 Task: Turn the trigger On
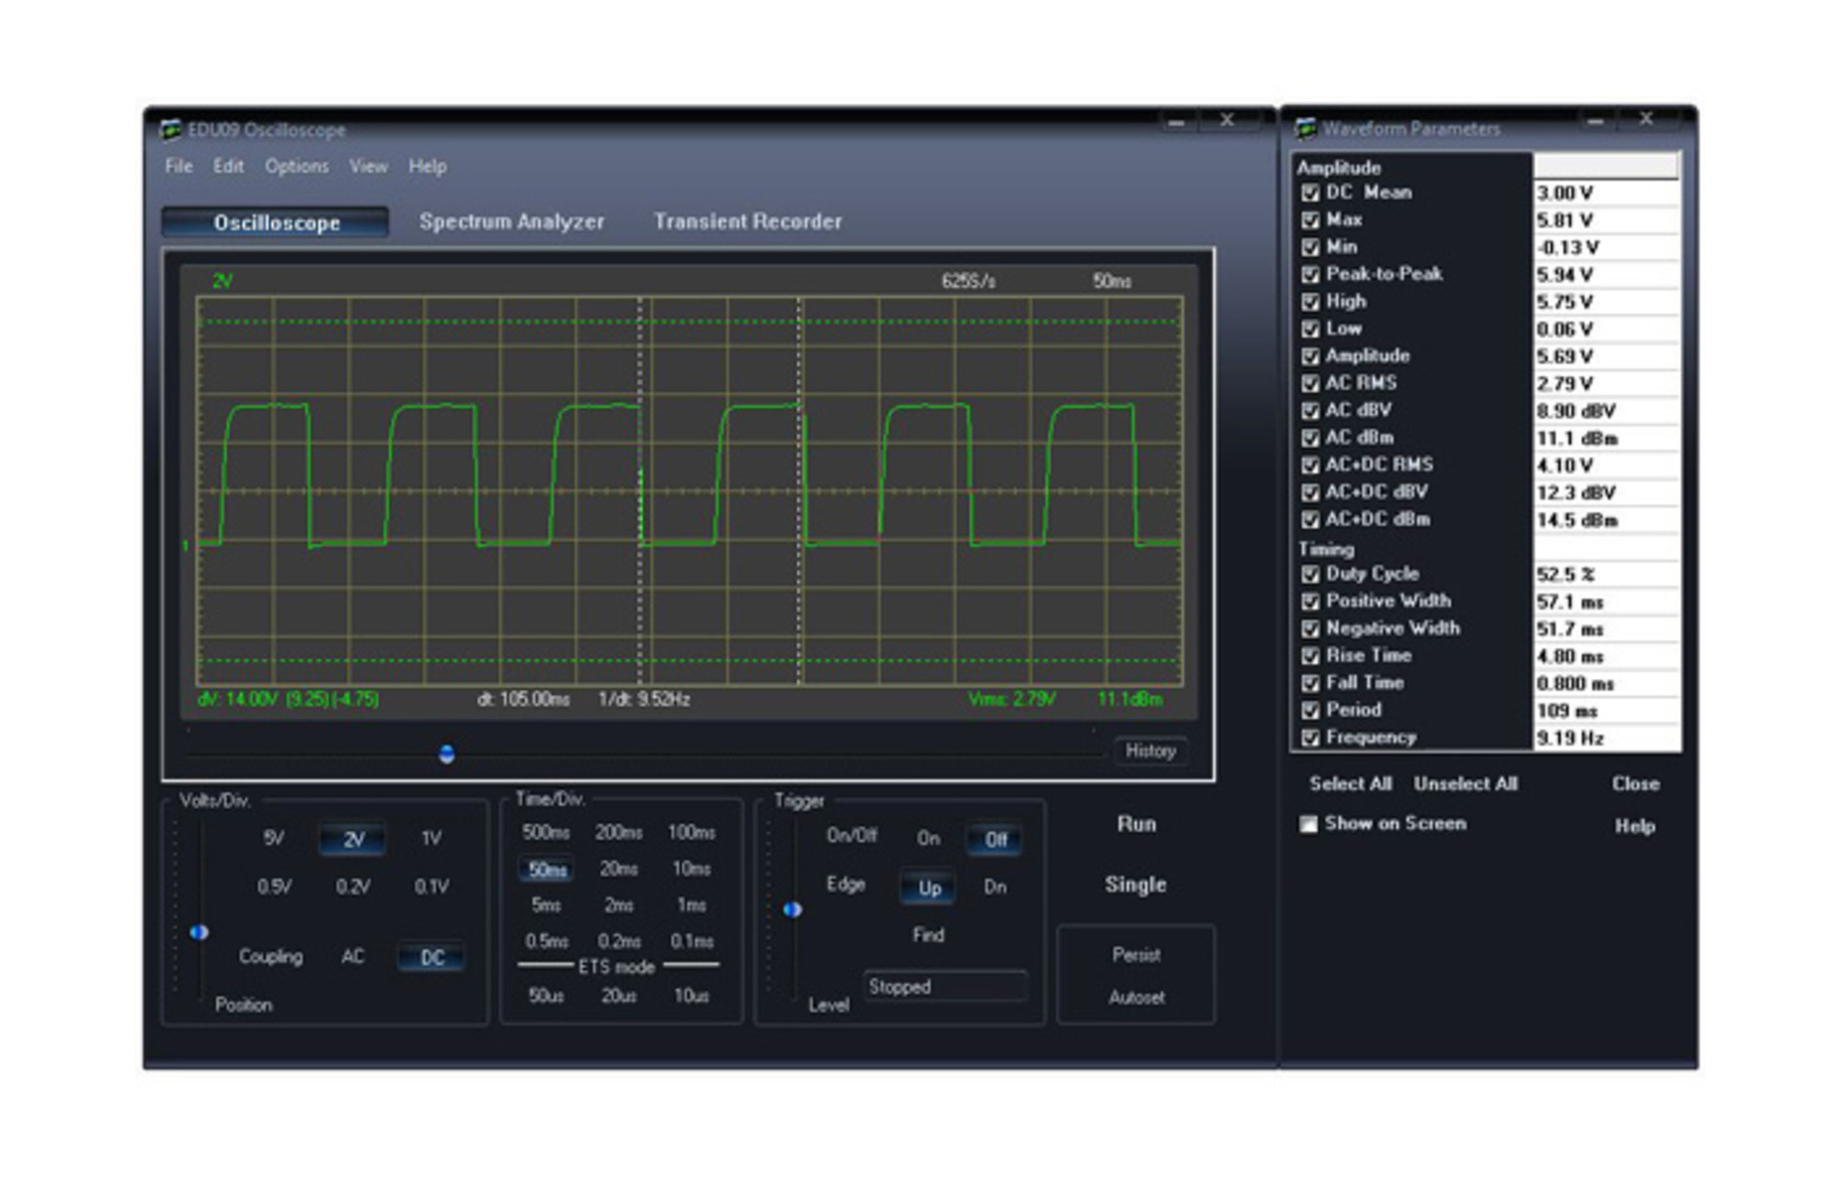[930, 839]
